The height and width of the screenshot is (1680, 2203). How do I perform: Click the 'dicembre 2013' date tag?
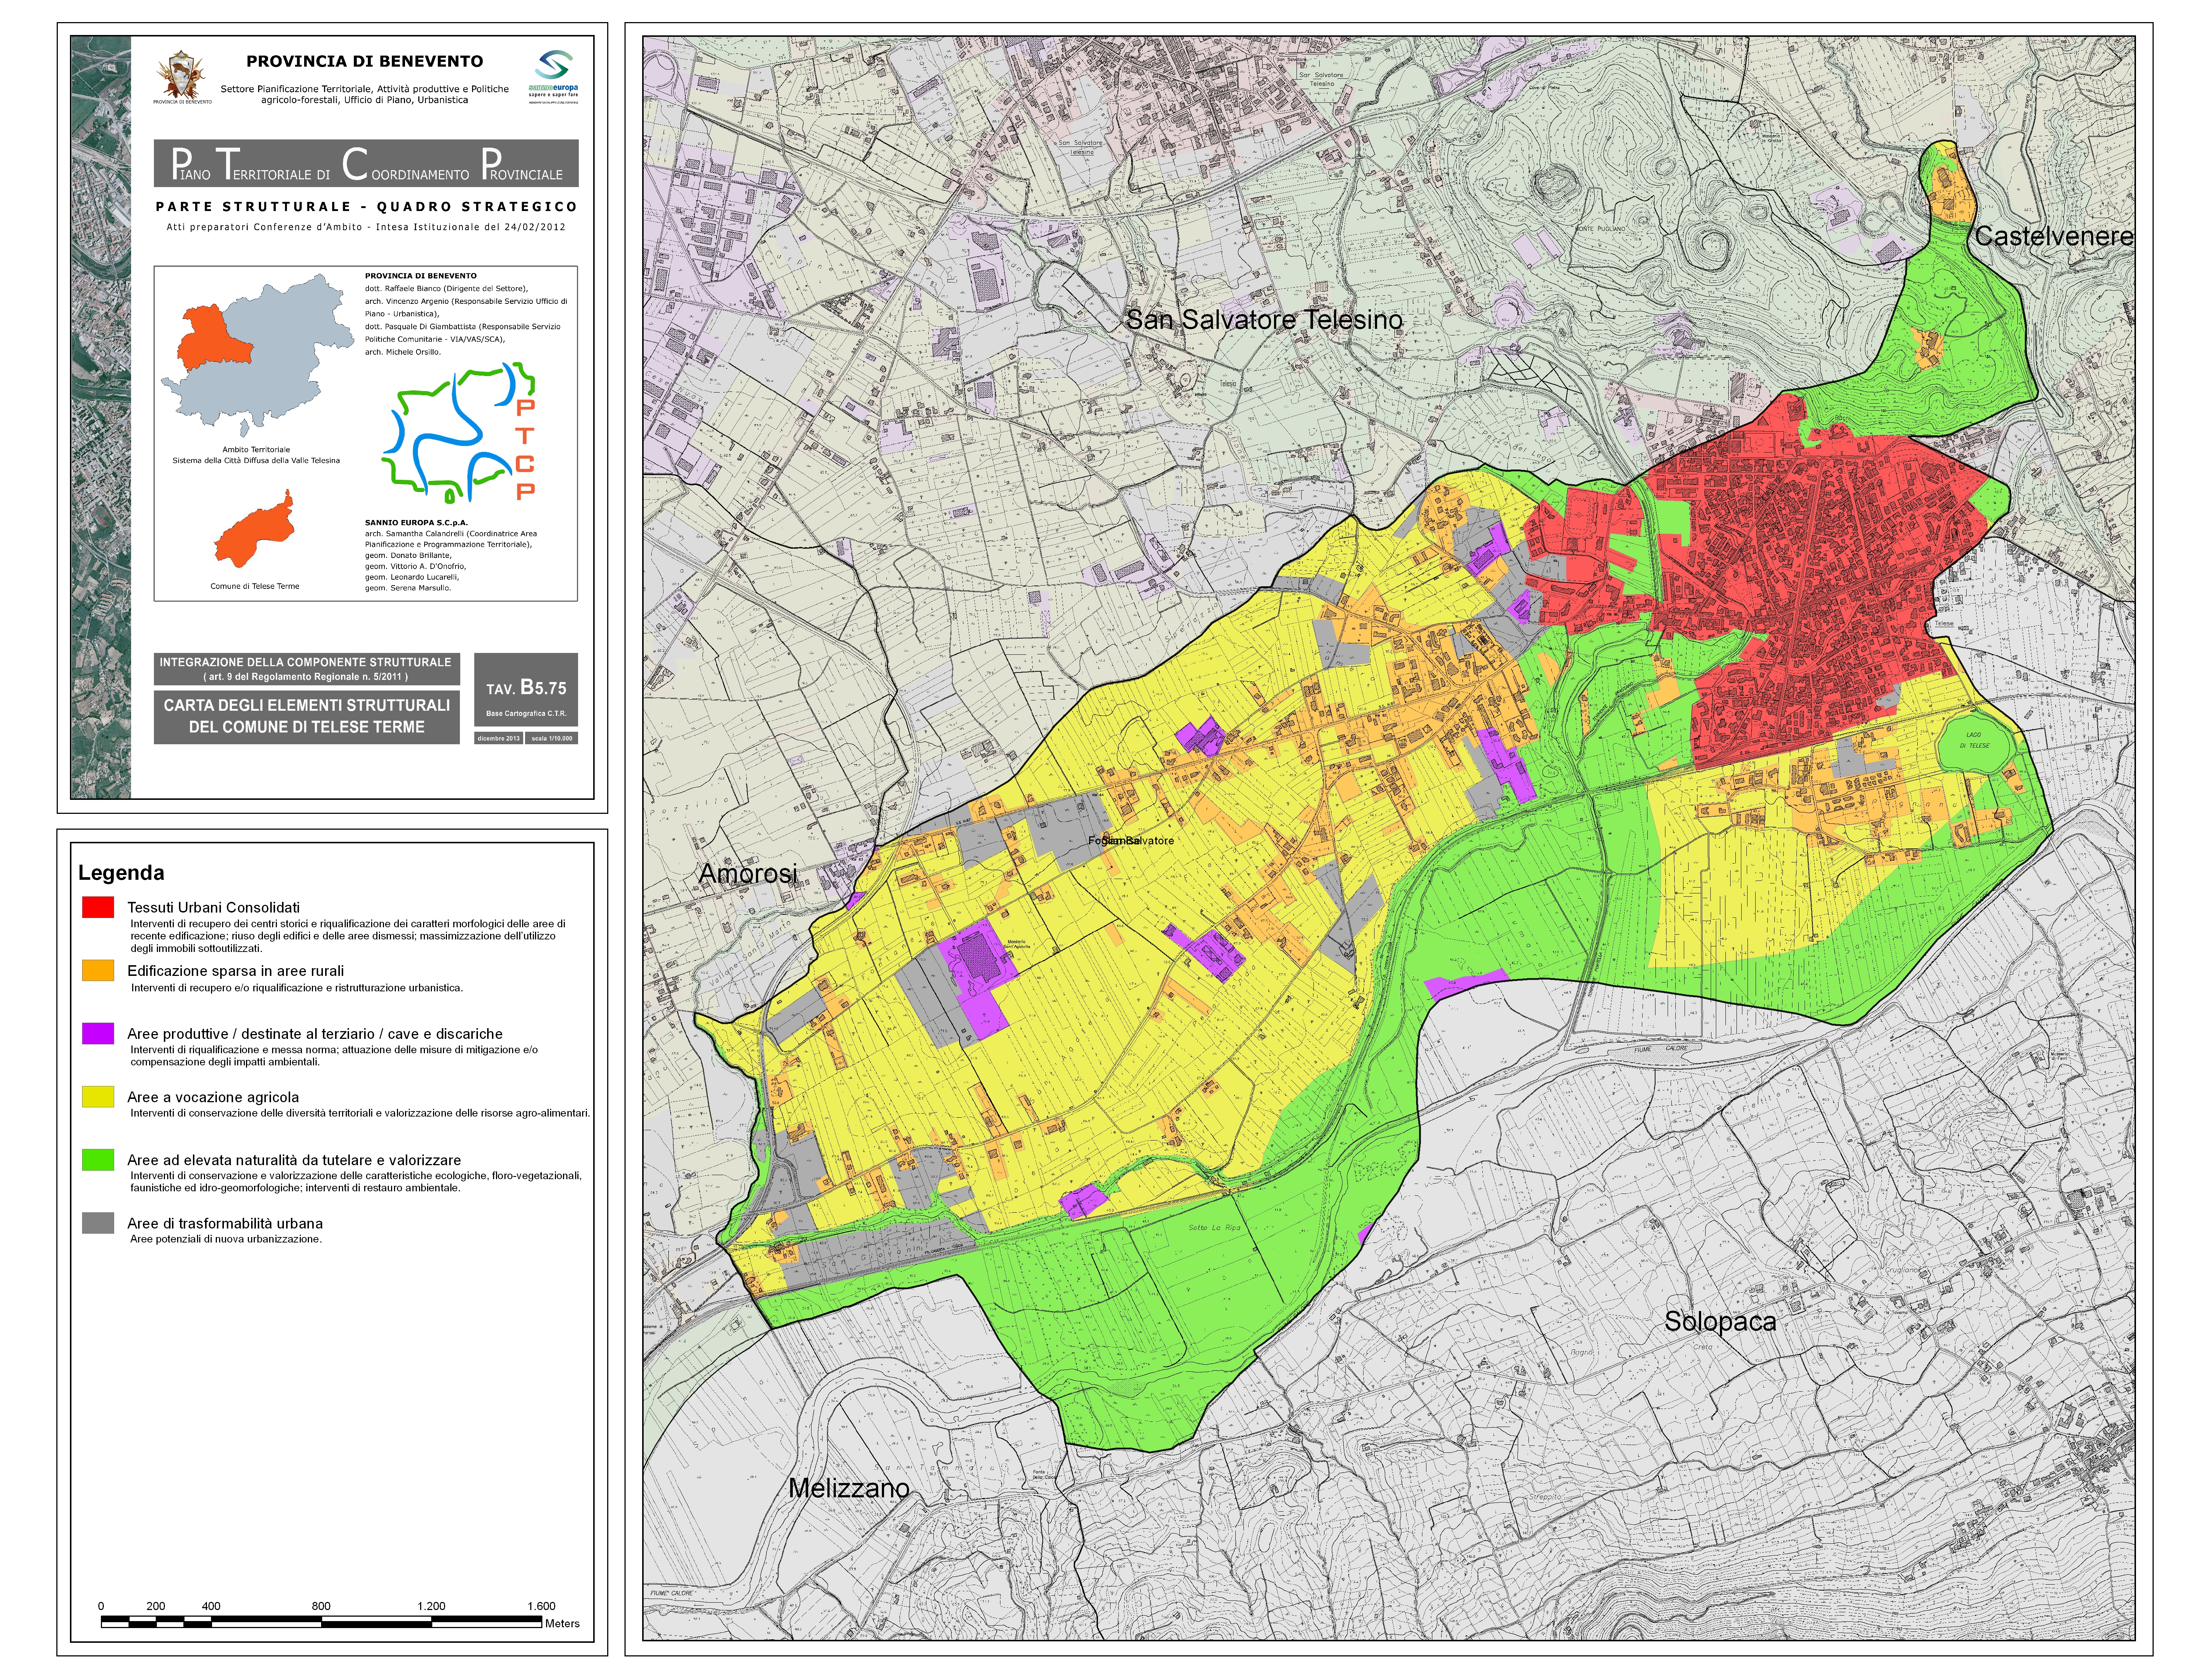498,738
